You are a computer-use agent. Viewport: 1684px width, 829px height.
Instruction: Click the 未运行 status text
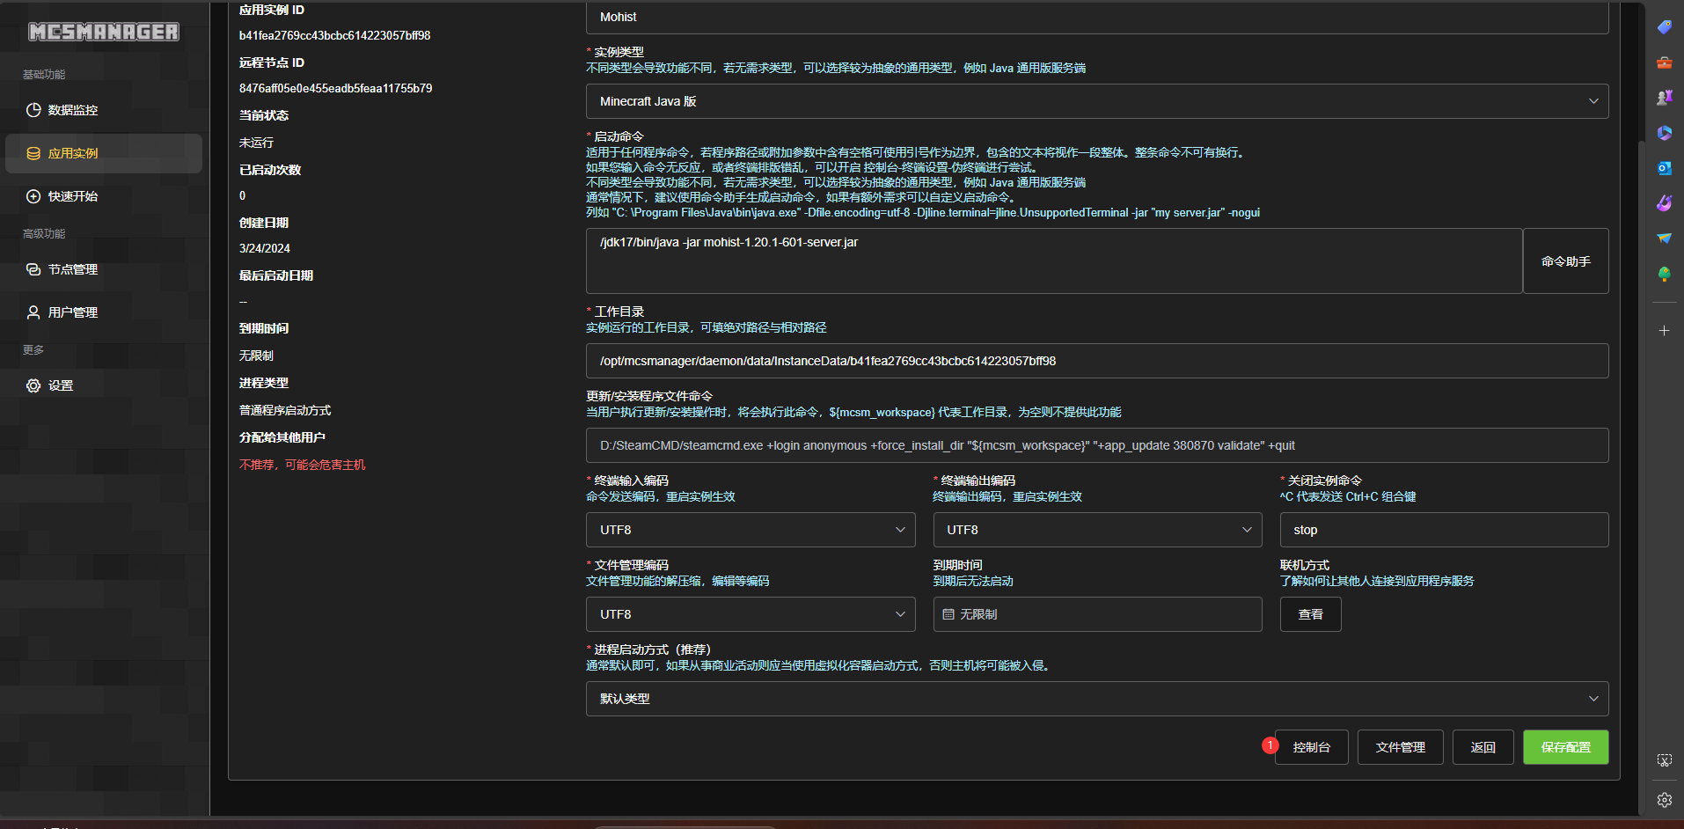(x=256, y=143)
